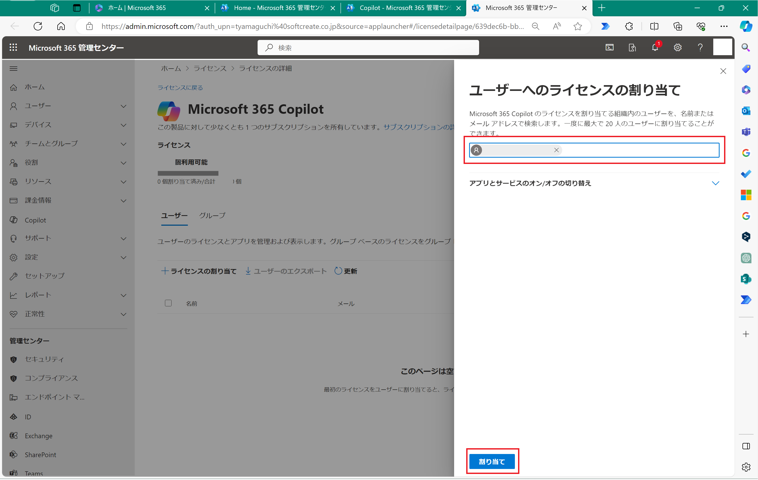Open Edge sidebar search icon
Screen dimensions: 758x480
coord(746,48)
